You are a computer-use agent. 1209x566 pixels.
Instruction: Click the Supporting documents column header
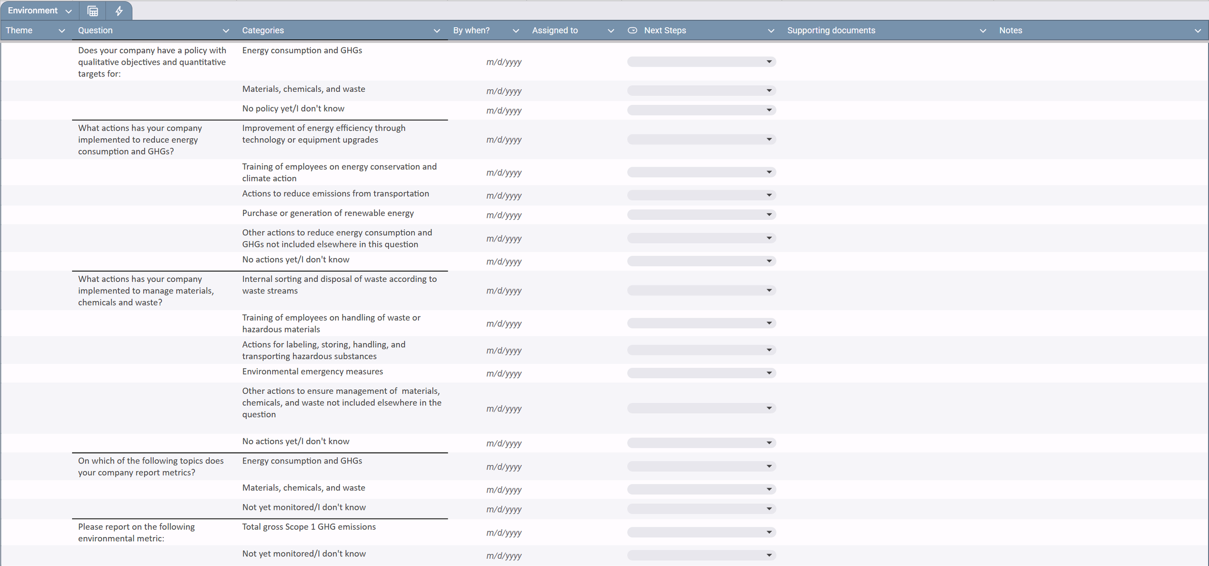click(831, 30)
